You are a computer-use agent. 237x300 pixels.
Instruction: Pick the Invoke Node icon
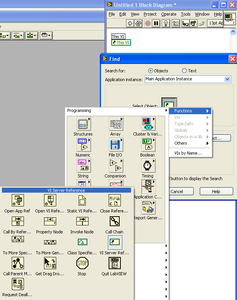click(82, 221)
